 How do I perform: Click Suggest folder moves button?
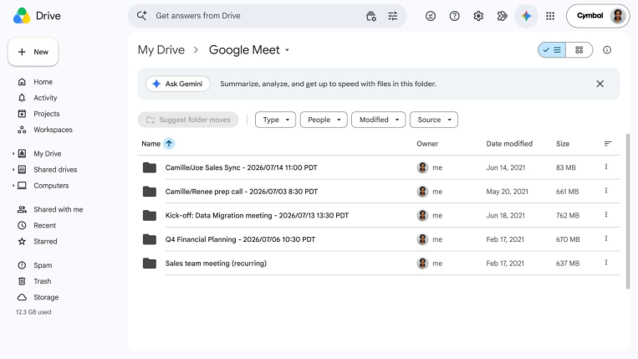point(188,120)
